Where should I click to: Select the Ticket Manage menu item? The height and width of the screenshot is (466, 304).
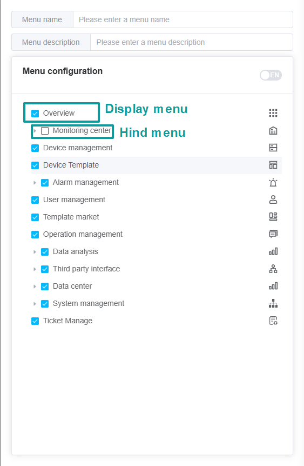click(67, 321)
